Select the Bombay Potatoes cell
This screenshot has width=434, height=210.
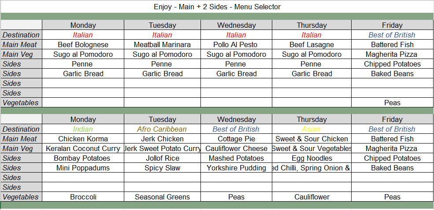pyautogui.click(x=83, y=158)
